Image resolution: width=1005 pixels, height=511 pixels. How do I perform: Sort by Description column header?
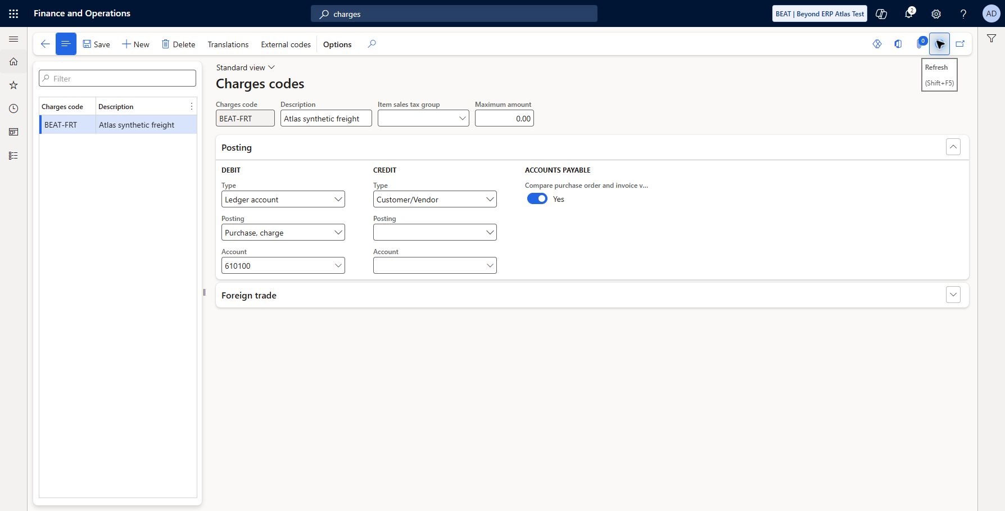(x=116, y=106)
